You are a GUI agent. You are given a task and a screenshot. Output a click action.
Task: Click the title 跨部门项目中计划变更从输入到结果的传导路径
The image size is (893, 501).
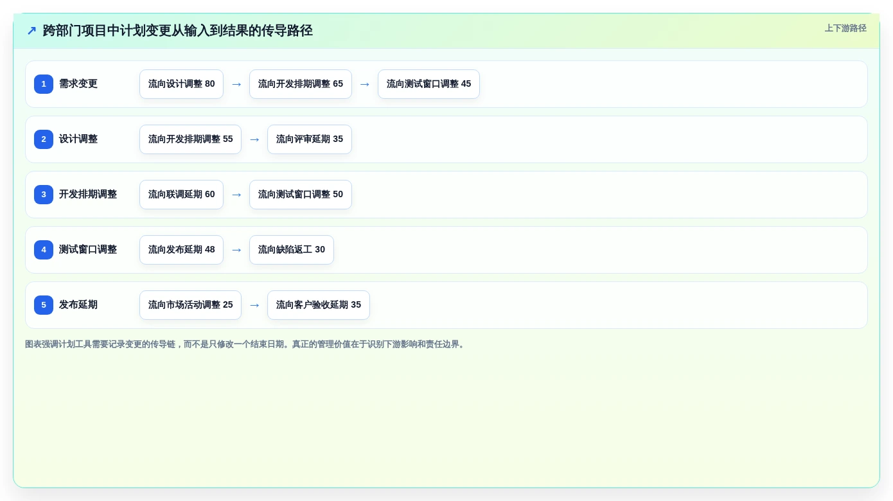pos(178,31)
